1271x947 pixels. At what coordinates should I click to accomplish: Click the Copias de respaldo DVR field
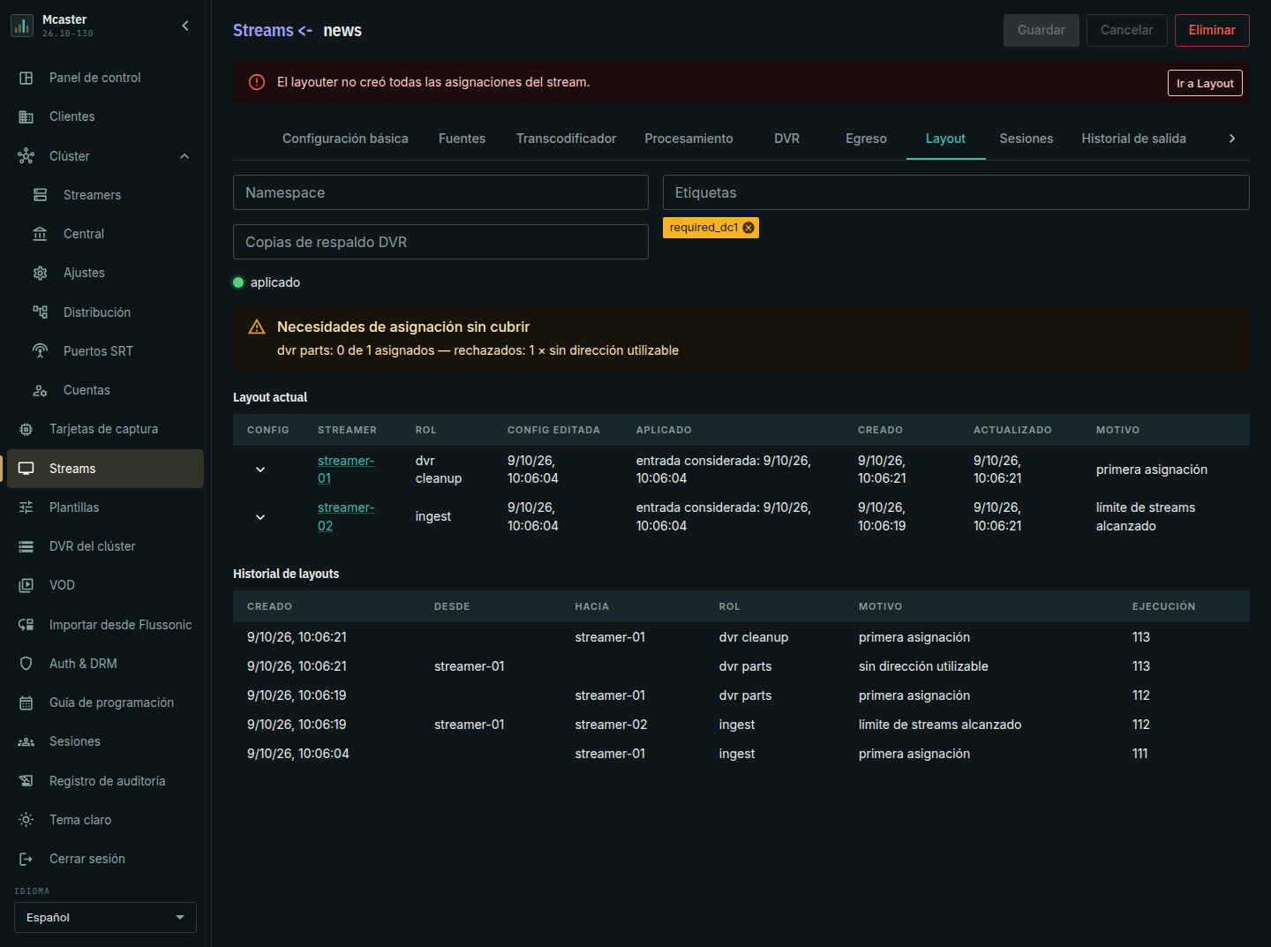tap(440, 242)
